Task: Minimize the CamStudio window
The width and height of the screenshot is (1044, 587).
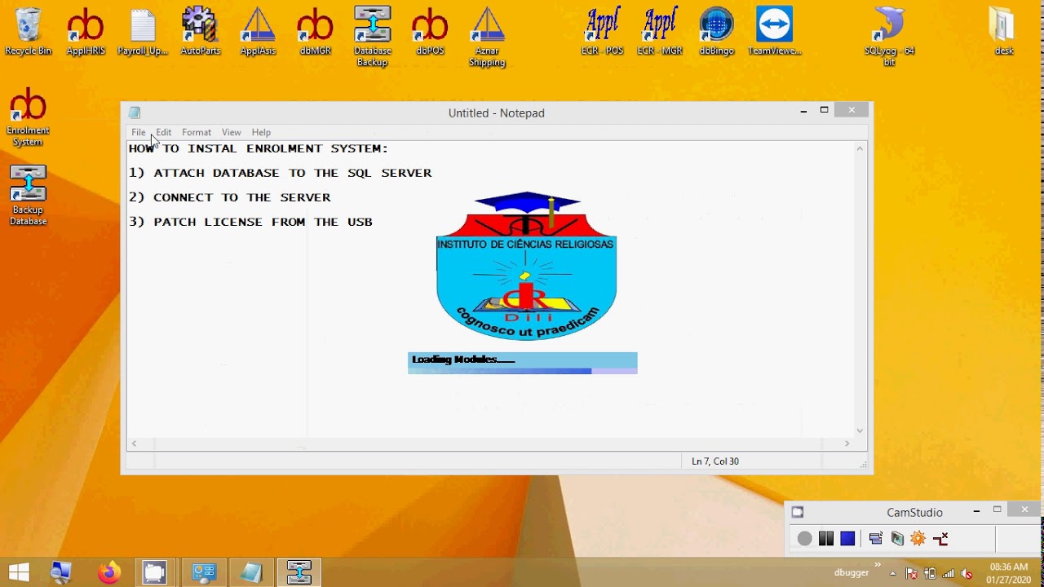Action: click(x=976, y=510)
